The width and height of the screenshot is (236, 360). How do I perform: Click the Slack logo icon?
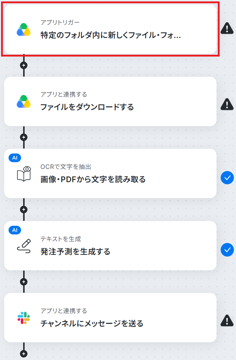[x=24, y=318]
